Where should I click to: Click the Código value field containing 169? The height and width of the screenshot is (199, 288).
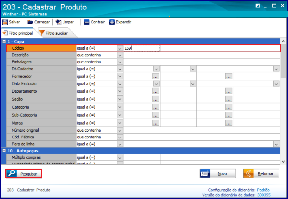pyautogui.click(x=142, y=48)
